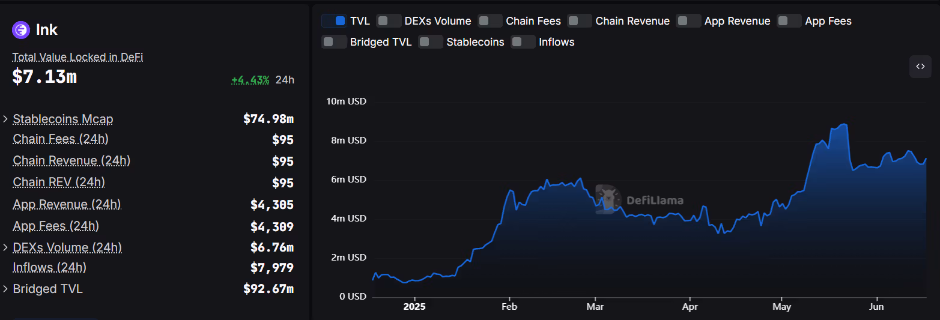This screenshot has width=940, height=320.
Task: Click the 2m USD axis label
Action: click(348, 258)
